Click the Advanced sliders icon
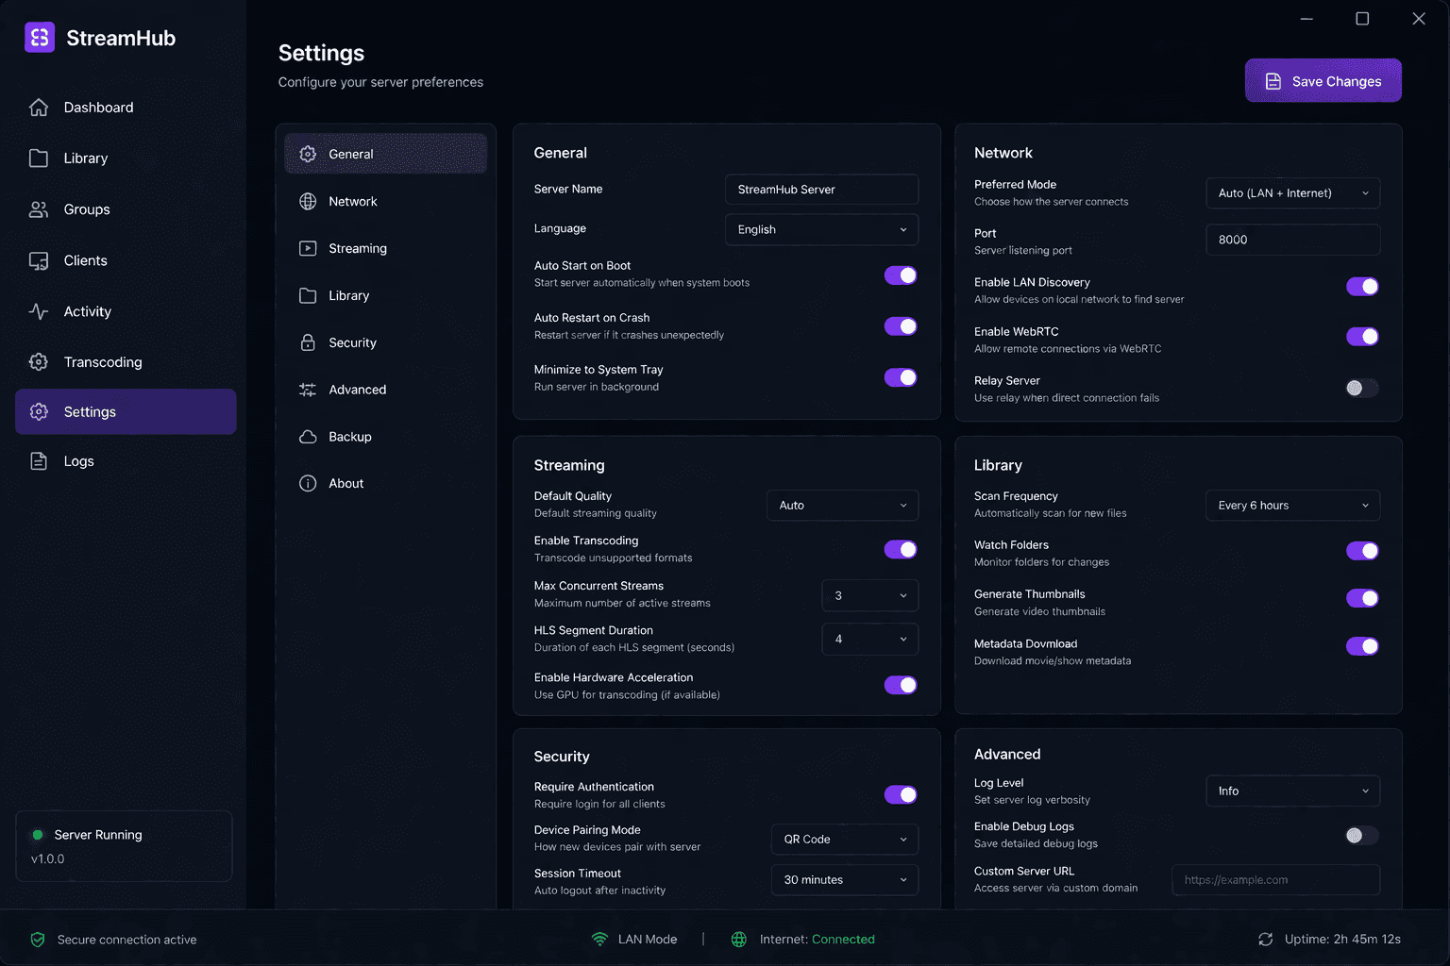This screenshot has height=966, width=1450. [x=308, y=390]
